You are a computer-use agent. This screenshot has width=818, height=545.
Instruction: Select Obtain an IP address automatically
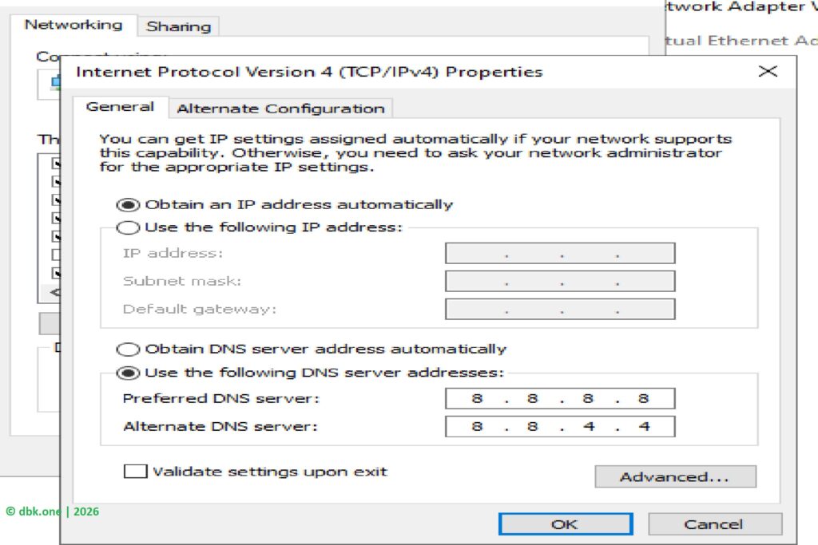coord(128,205)
